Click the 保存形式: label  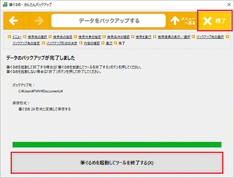[x=21, y=103]
